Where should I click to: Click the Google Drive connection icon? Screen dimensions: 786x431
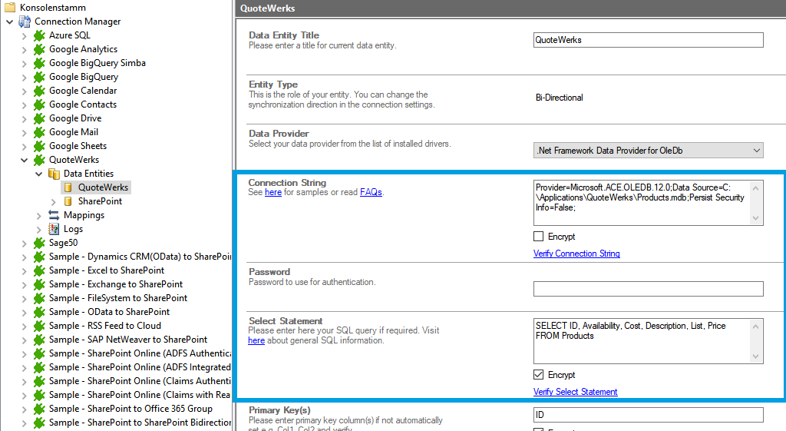tap(39, 118)
